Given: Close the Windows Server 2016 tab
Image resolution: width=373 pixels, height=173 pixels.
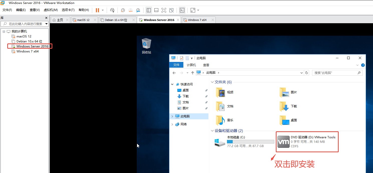Looking at the screenshot, I should pos(178,20).
